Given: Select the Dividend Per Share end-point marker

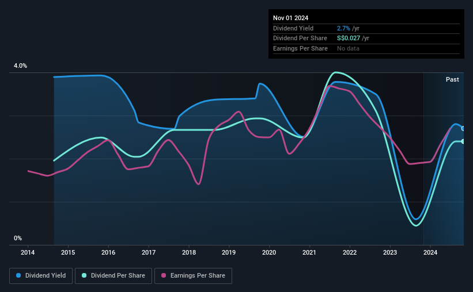Looking at the screenshot, I should coord(463,141).
